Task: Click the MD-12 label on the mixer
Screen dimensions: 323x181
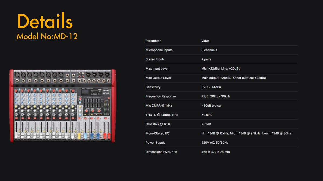Action: coord(106,93)
